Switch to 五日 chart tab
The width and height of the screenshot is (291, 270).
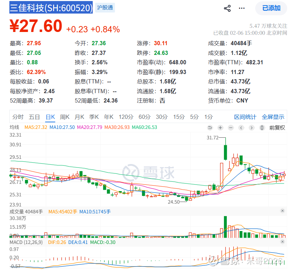[34, 117]
